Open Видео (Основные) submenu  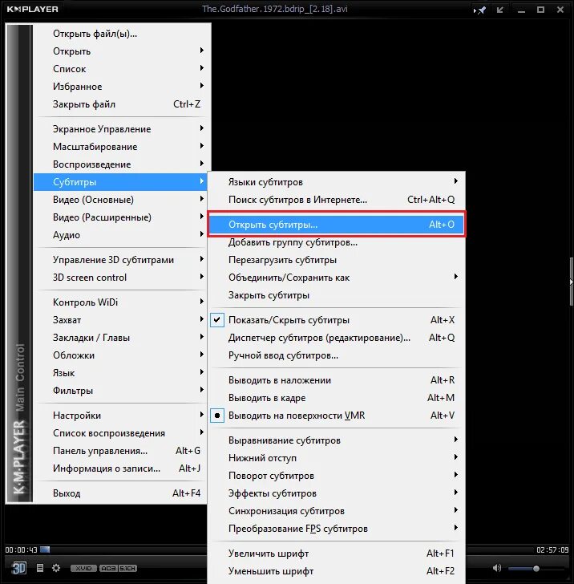point(120,200)
